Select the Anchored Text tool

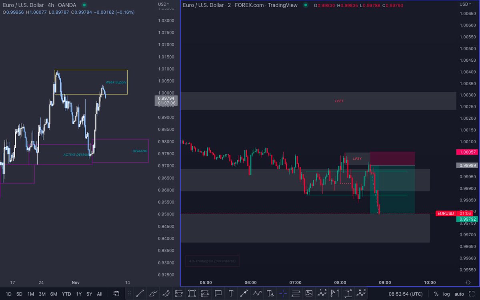(270, 294)
